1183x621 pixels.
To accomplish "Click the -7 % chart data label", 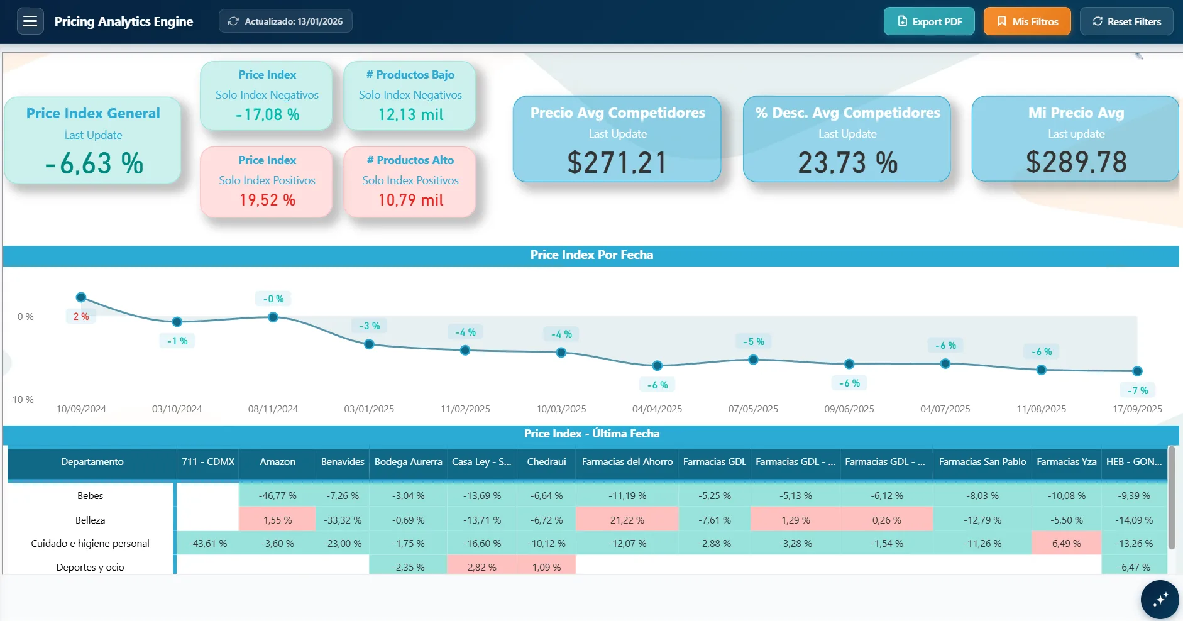I will 1137,390.
